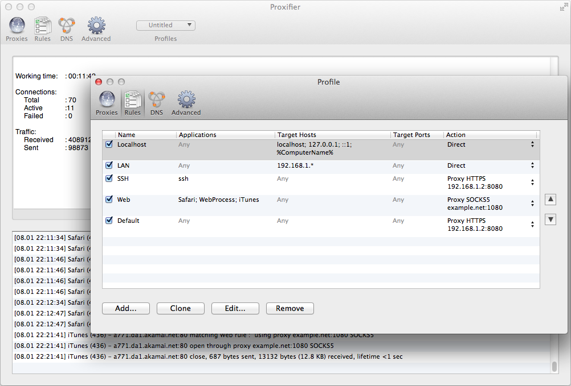The height and width of the screenshot is (386, 571).
Task: Sort by Target Hosts column header
Action: 332,135
